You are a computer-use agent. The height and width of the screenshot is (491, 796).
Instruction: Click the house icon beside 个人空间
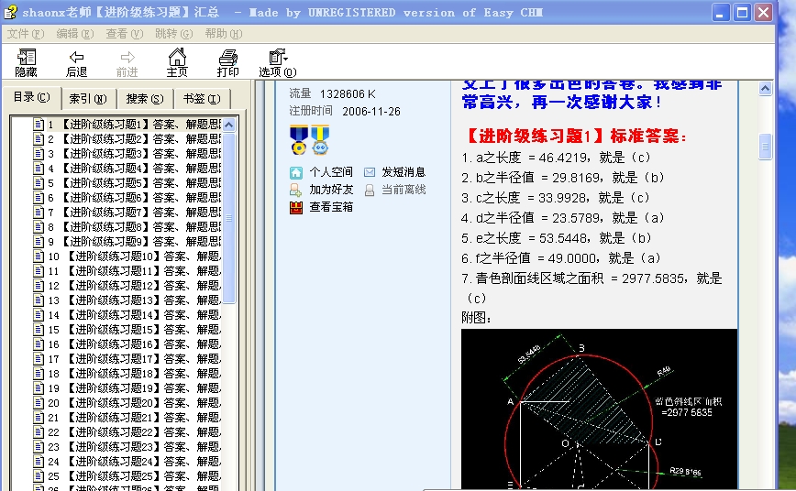click(x=296, y=173)
